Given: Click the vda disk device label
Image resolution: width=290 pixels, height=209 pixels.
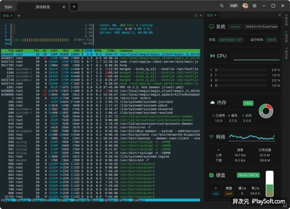Looking at the screenshot, I should coord(216,194).
